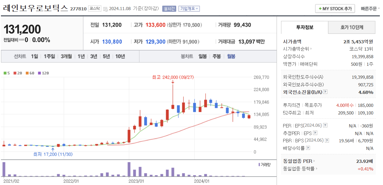Switch the candle chart to 주봉
This screenshot has width=383, height=185.
coord(217,57)
